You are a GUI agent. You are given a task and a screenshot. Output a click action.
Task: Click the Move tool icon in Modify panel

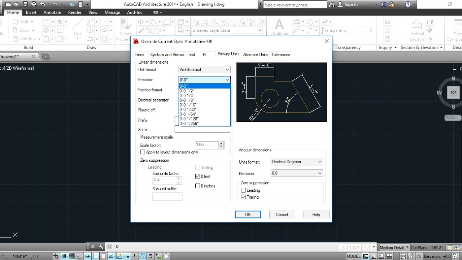click(x=141, y=22)
